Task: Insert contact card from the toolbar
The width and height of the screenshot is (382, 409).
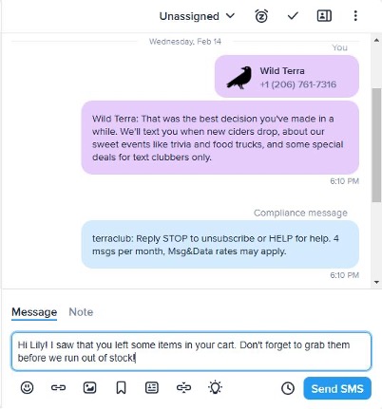Action: coord(152,387)
